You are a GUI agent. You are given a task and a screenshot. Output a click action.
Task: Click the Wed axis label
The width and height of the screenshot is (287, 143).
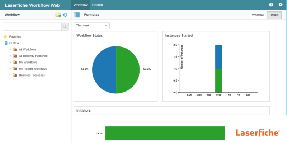tap(219, 95)
